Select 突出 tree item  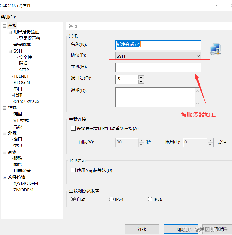point(18,145)
